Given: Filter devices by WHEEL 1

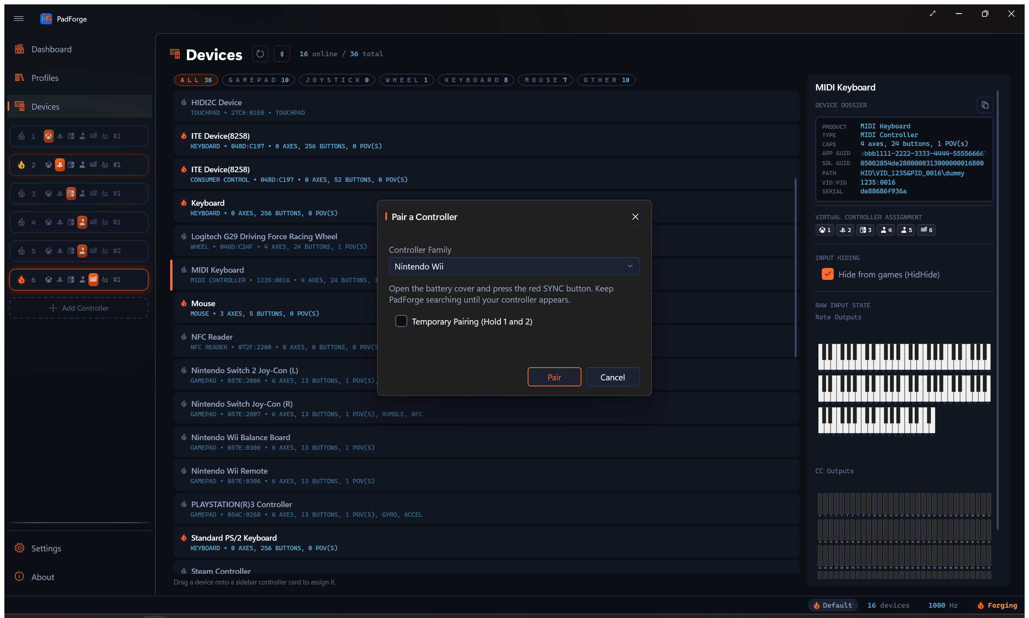Looking at the screenshot, I should click(406, 80).
